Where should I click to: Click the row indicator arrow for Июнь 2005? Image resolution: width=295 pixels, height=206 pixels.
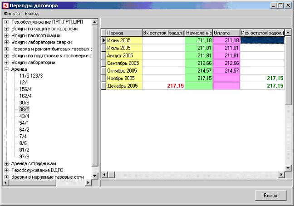103,40
